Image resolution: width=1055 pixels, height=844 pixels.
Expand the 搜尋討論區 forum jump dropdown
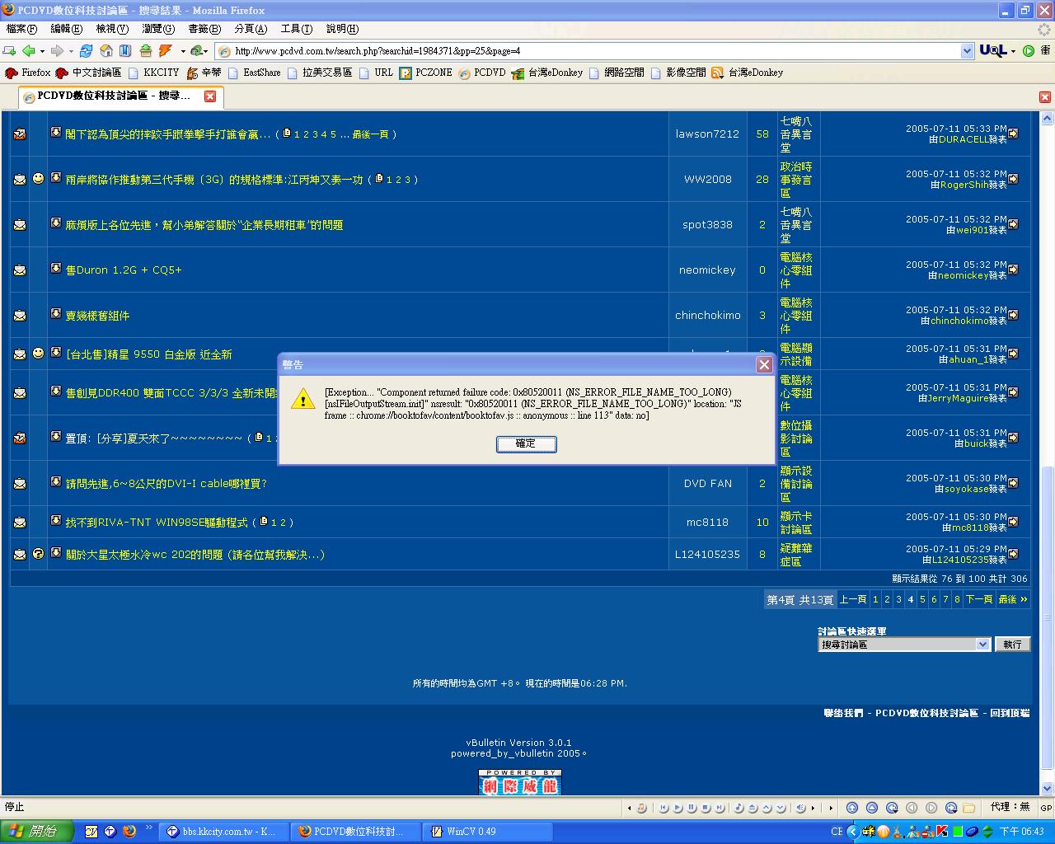point(982,645)
